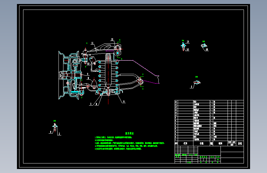
Task: Click callout number 15 beside top-right detail
Action: pyautogui.click(x=207, y=50)
